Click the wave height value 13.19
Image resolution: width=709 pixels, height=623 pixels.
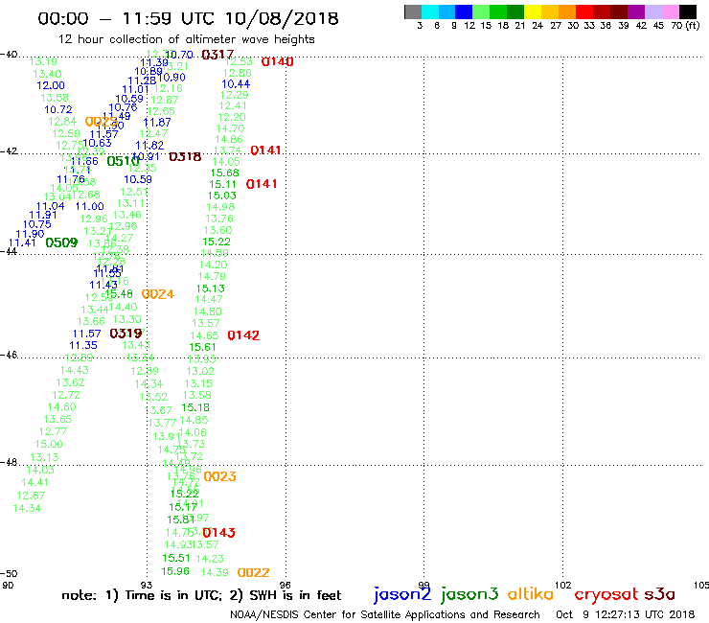[x=43, y=61]
